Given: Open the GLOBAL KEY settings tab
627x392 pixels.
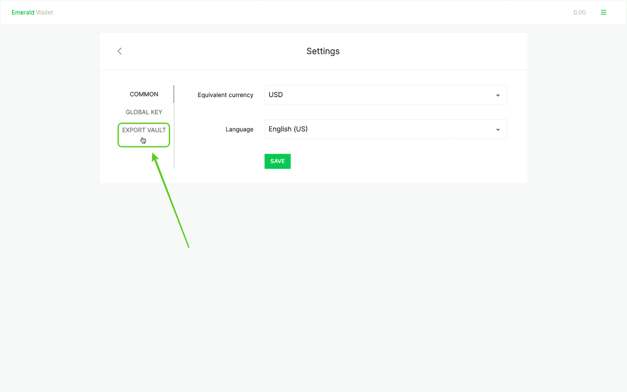Looking at the screenshot, I should pos(144,112).
